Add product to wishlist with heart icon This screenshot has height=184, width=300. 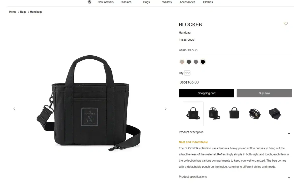286,23
